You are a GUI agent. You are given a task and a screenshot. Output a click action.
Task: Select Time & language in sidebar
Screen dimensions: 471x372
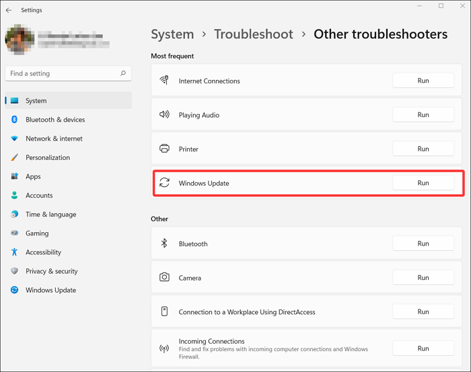pyautogui.click(x=50, y=215)
